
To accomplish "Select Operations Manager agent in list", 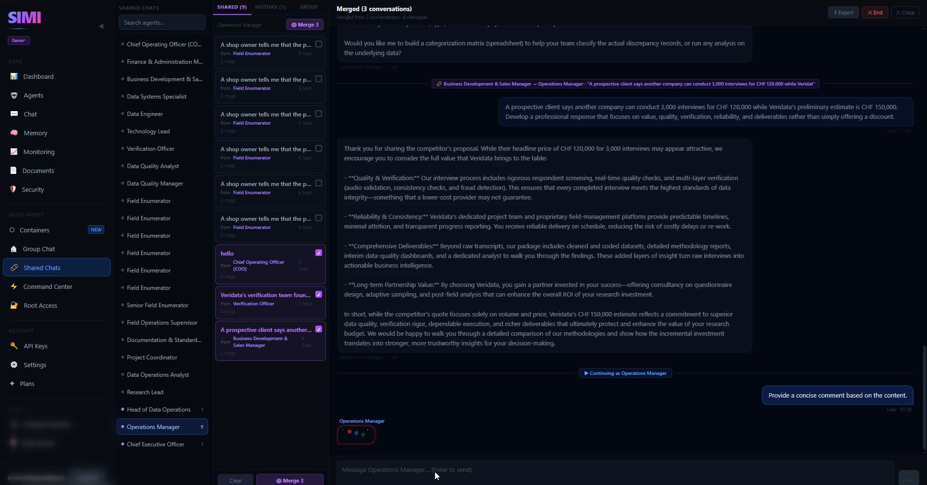I will point(162,427).
